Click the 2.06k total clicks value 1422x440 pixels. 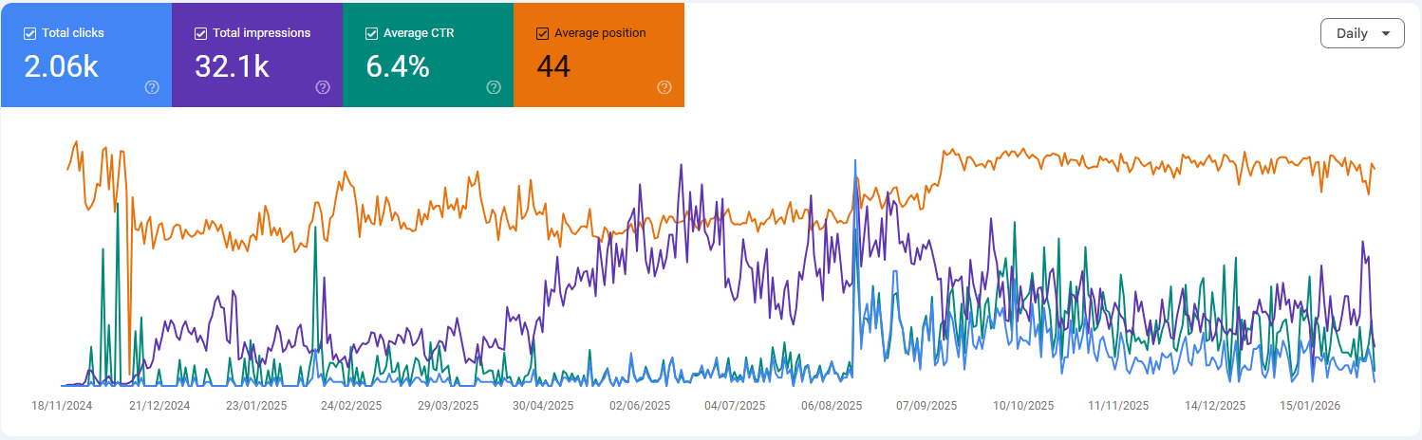pos(61,66)
